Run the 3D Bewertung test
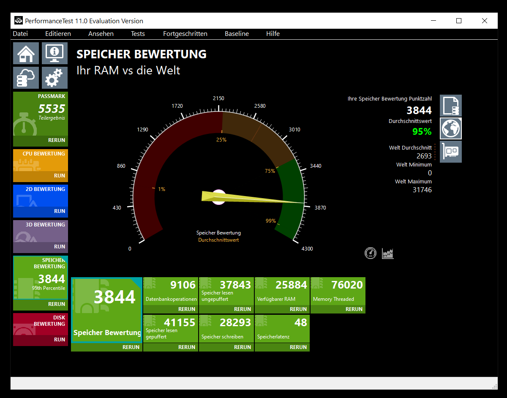This screenshot has width=507, height=398. (x=41, y=247)
